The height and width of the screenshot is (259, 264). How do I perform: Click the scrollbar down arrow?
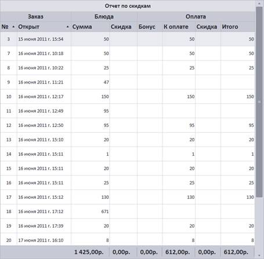pos(259,256)
